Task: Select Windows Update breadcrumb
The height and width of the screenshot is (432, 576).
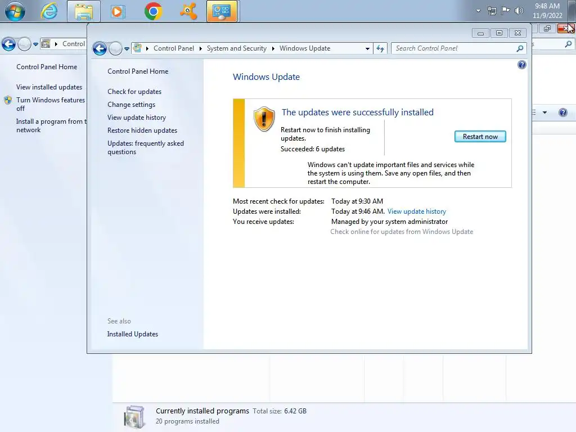Action: click(x=304, y=48)
